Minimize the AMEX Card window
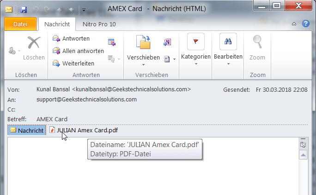Image resolution: width=316 pixels, height=195 pixels. tap(261, 6)
